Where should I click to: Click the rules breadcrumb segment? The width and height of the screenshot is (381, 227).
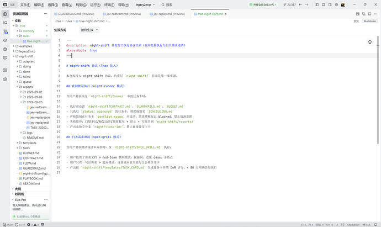[69, 21]
